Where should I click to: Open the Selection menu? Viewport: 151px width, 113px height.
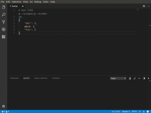point(16,2)
